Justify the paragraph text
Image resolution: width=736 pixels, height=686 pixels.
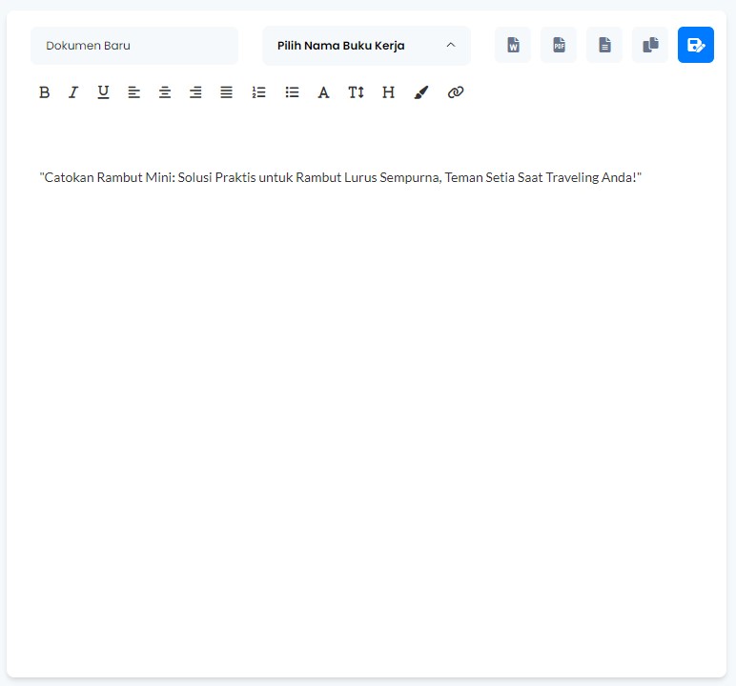tap(226, 92)
